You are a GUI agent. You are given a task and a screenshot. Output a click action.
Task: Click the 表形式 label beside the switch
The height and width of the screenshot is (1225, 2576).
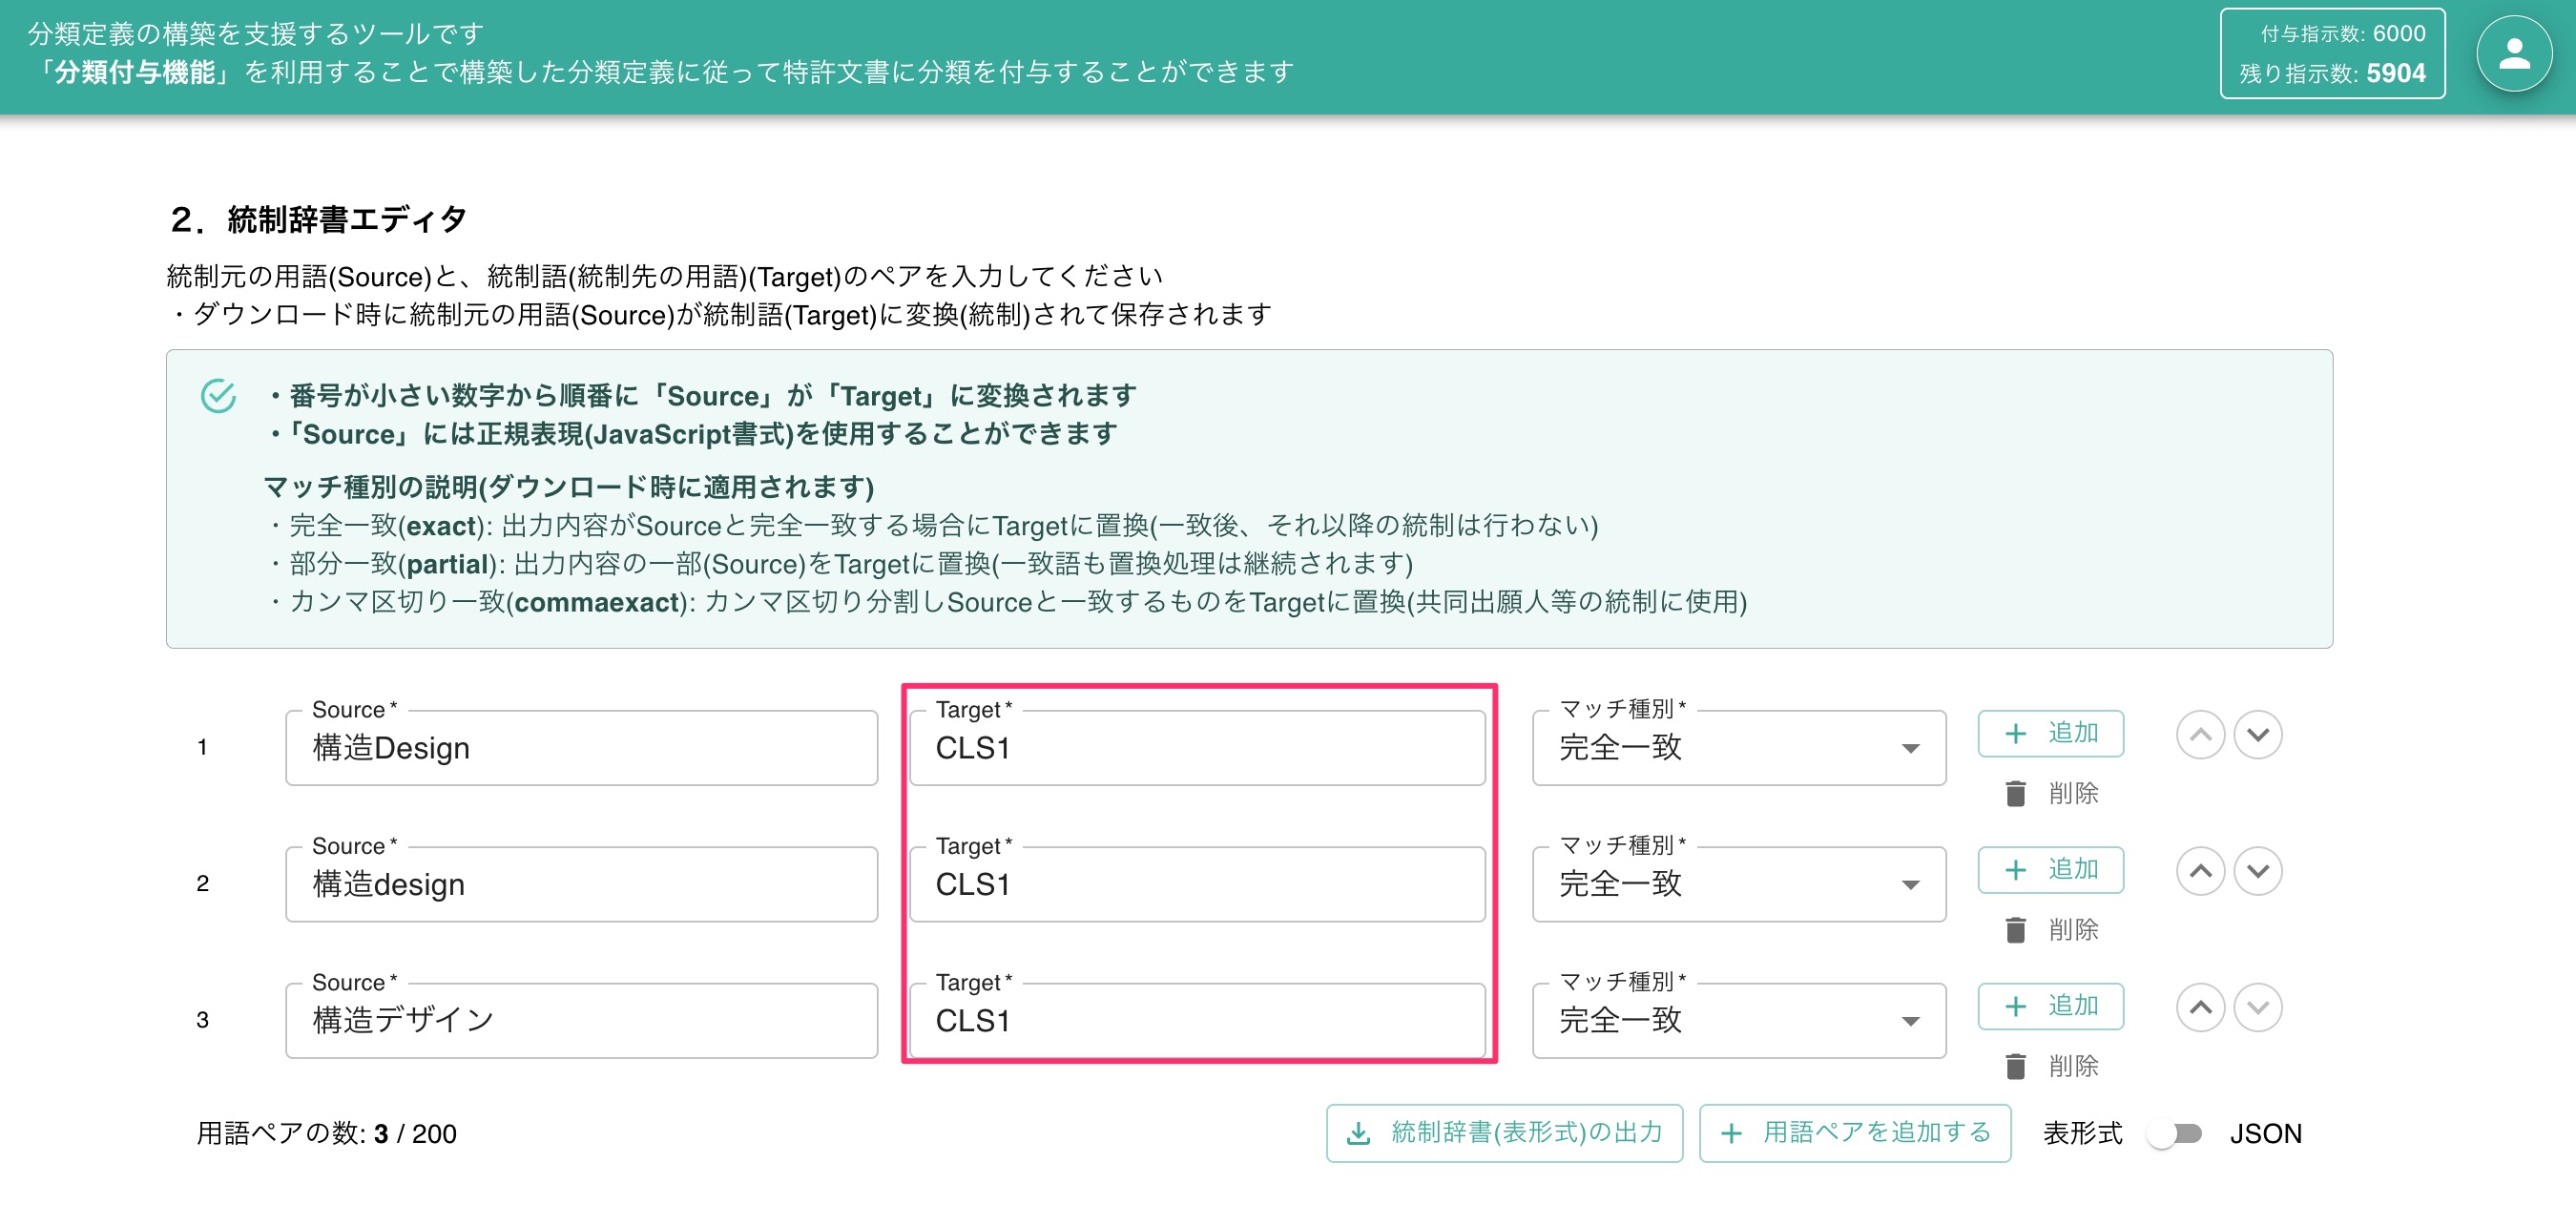tap(2082, 1133)
